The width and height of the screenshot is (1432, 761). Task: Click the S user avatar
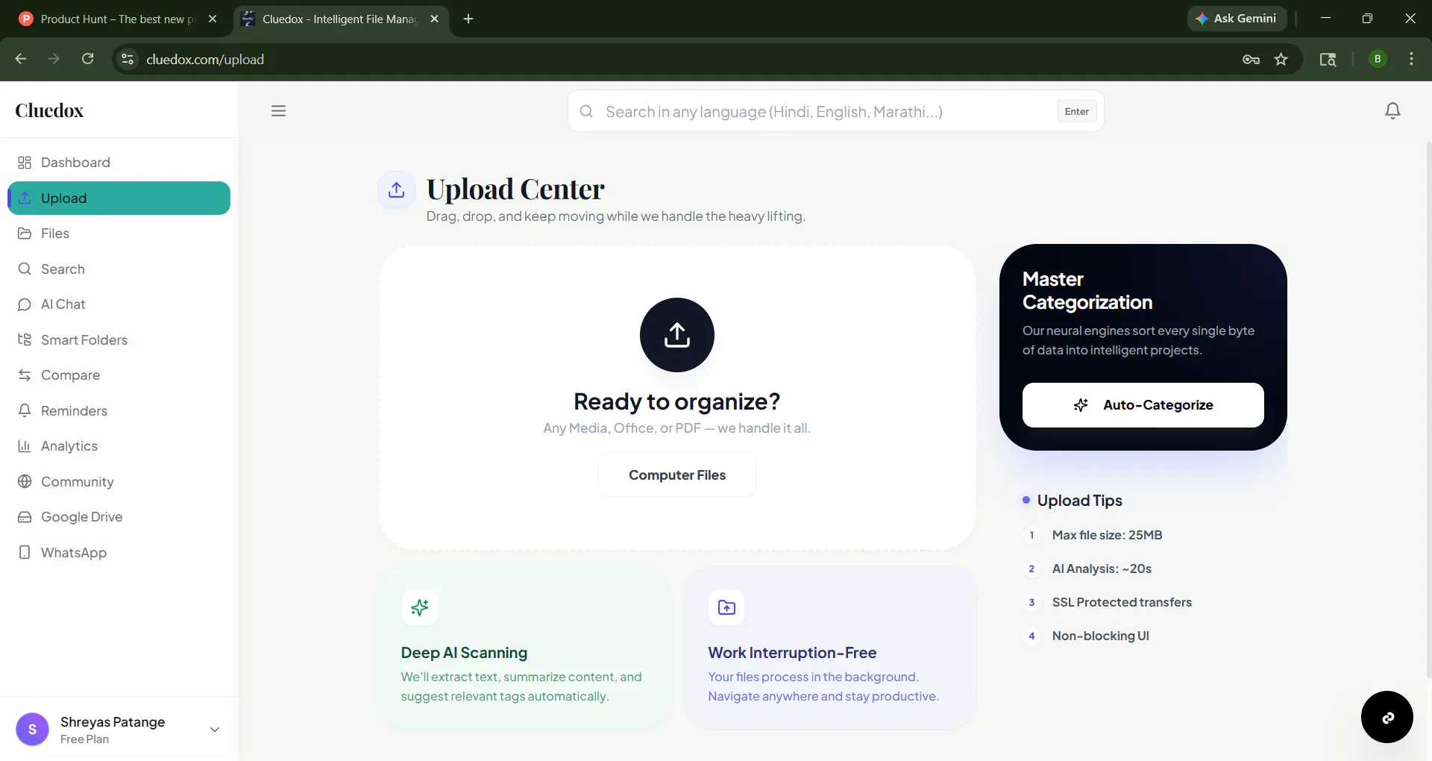pyautogui.click(x=32, y=730)
